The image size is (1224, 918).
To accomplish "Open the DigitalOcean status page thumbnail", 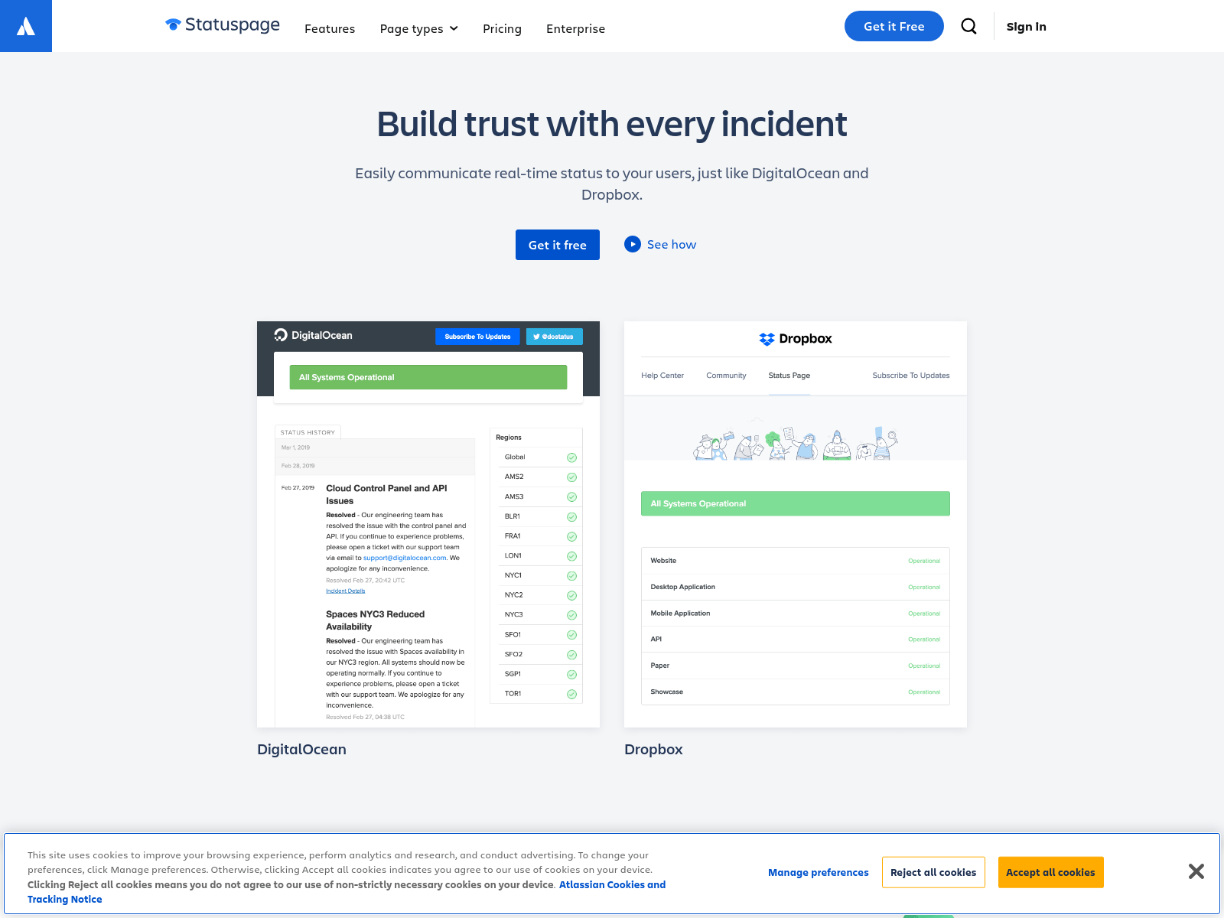I will pos(428,524).
